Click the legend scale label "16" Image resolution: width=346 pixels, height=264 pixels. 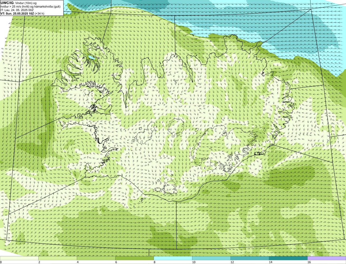coord(309,262)
